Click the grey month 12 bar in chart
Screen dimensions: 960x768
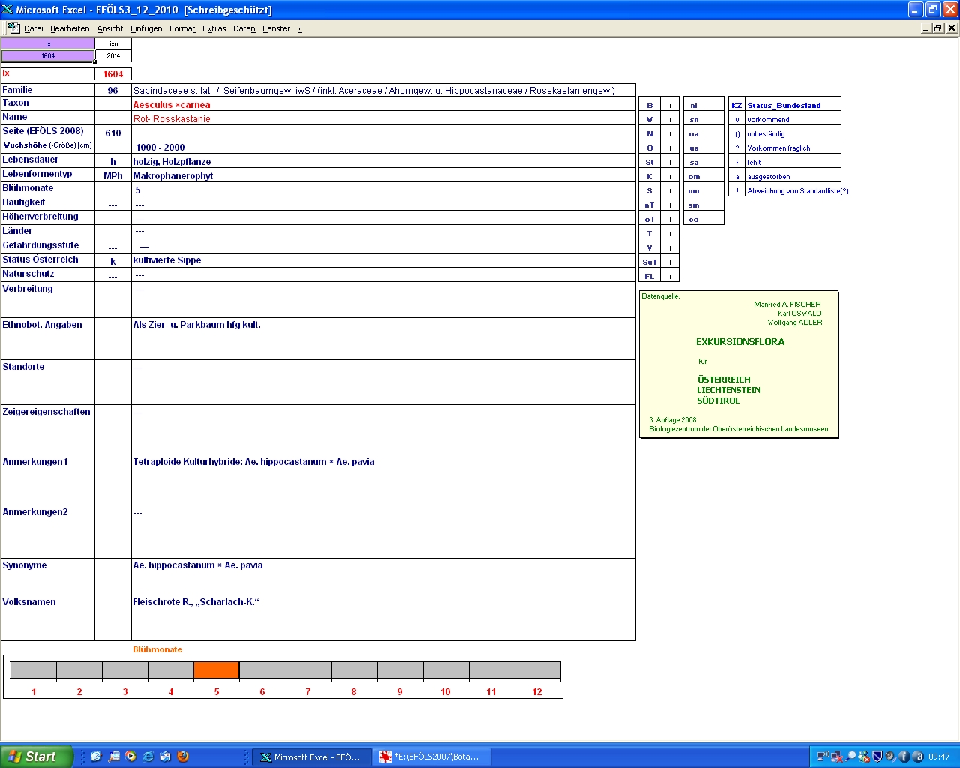coord(537,670)
